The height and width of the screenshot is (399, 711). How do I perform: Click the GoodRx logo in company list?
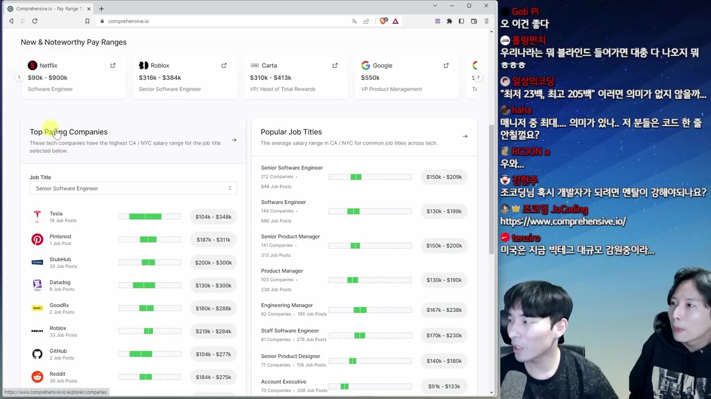37,308
